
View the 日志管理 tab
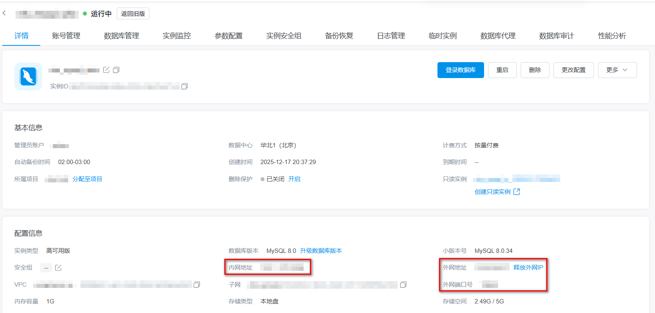(391, 36)
